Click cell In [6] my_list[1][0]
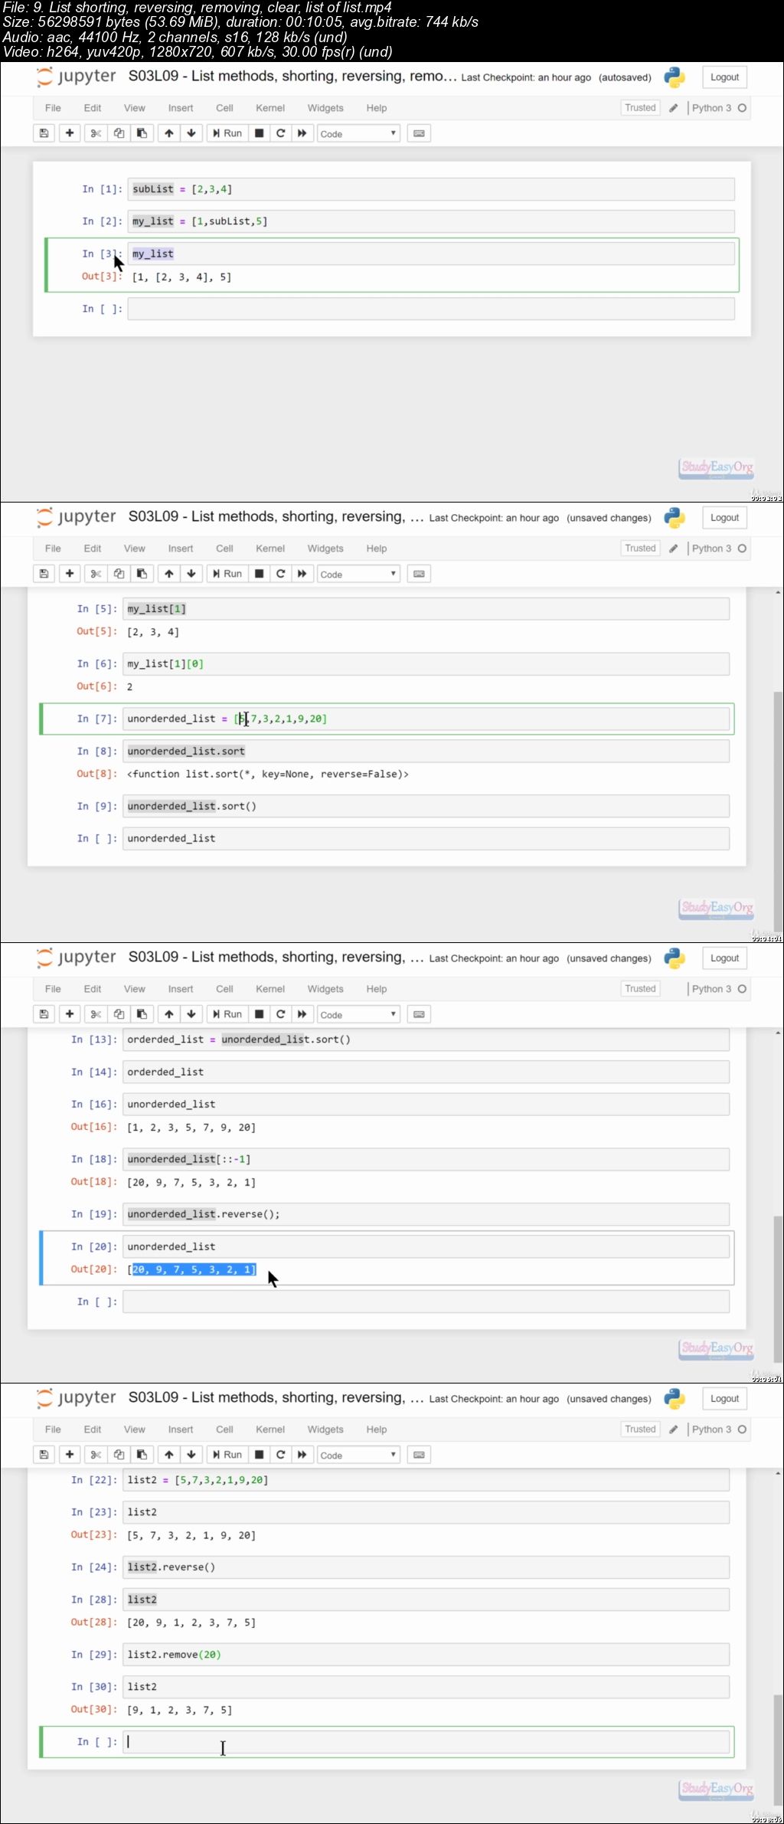This screenshot has height=1824, width=784. click(426, 664)
